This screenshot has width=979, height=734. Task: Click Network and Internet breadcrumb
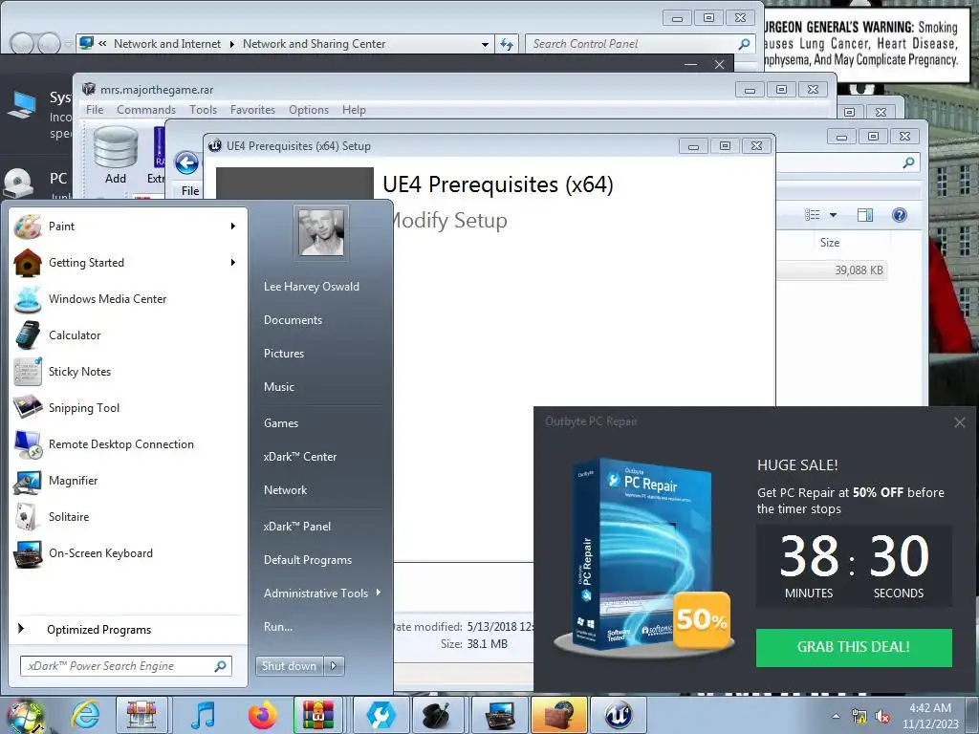pyautogui.click(x=167, y=44)
